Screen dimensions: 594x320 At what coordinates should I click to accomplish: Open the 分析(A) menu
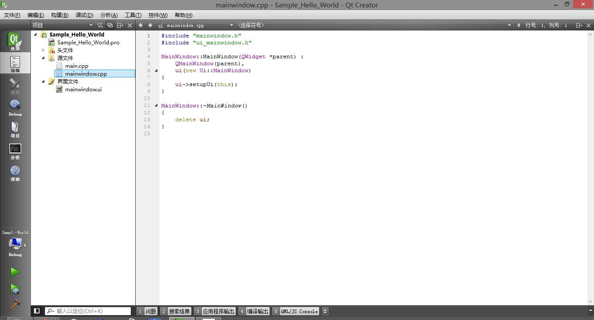[109, 15]
